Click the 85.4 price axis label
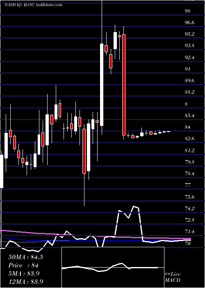Image resolution: width=205 pixels, height=288 pixels. 189,116
